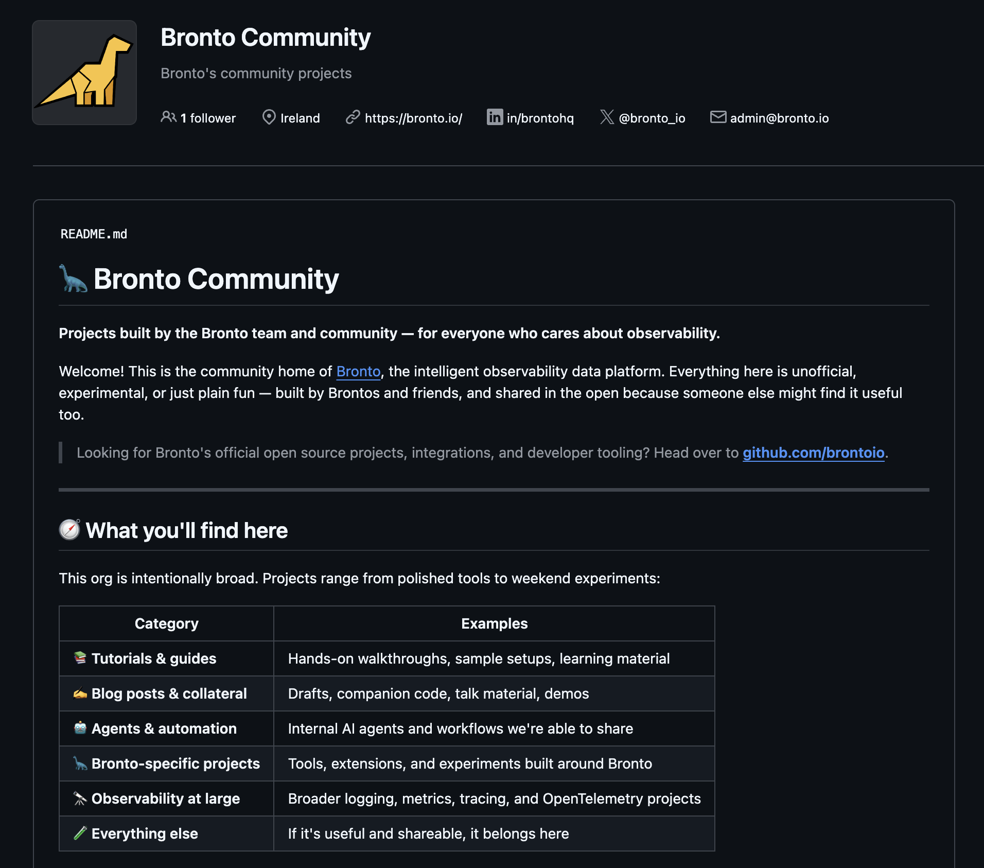Viewport: 984px width, 868px height.
Task: Open the in/brontohq LinkedIn link
Action: coord(540,118)
